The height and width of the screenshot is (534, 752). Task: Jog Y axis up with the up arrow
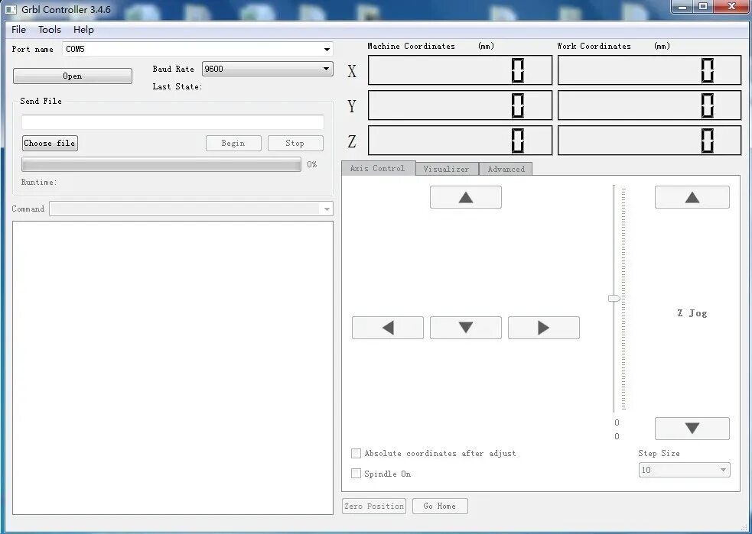click(466, 197)
